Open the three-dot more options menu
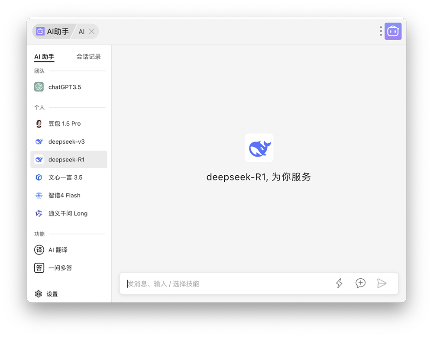This screenshot has width=433, height=338. (381, 31)
